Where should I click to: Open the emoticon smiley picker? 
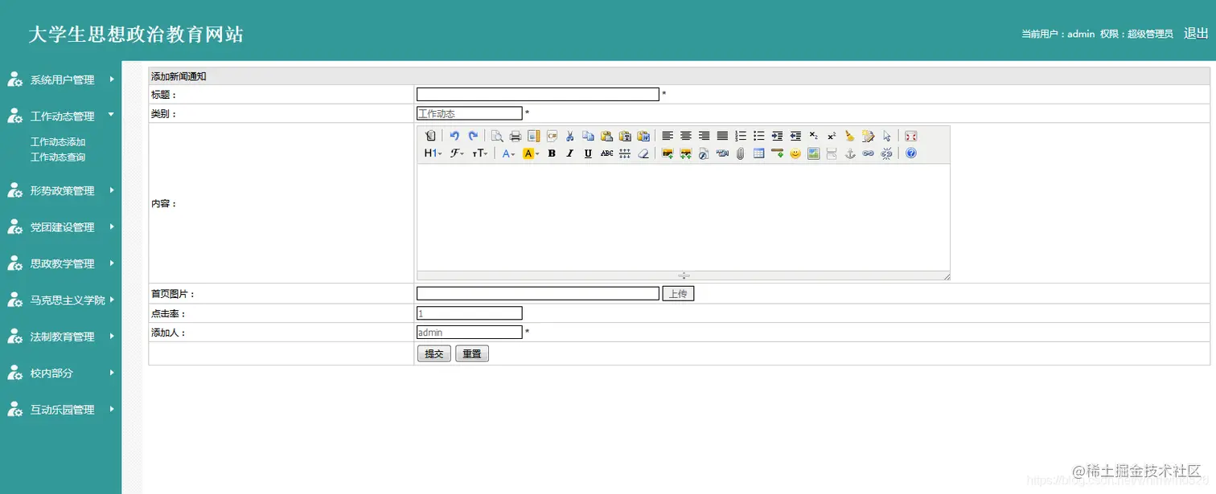[x=795, y=153]
